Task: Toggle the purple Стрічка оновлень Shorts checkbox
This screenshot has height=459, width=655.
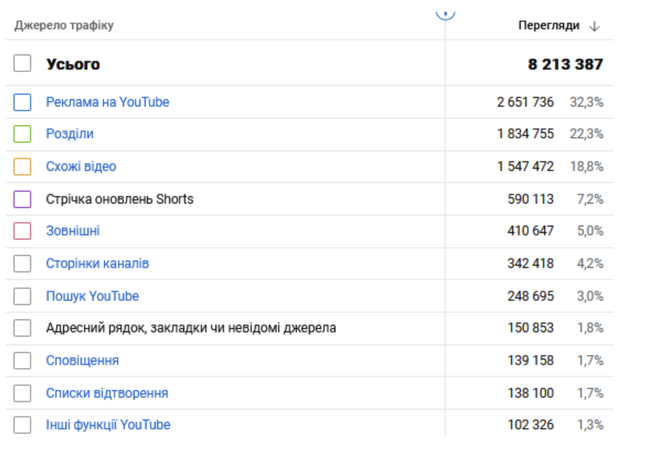Action: click(22, 199)
